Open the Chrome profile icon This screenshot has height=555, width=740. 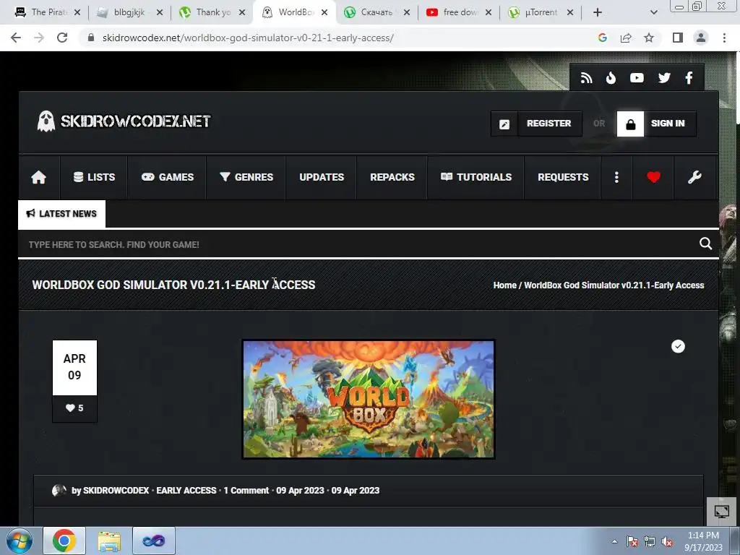[701, 38]
